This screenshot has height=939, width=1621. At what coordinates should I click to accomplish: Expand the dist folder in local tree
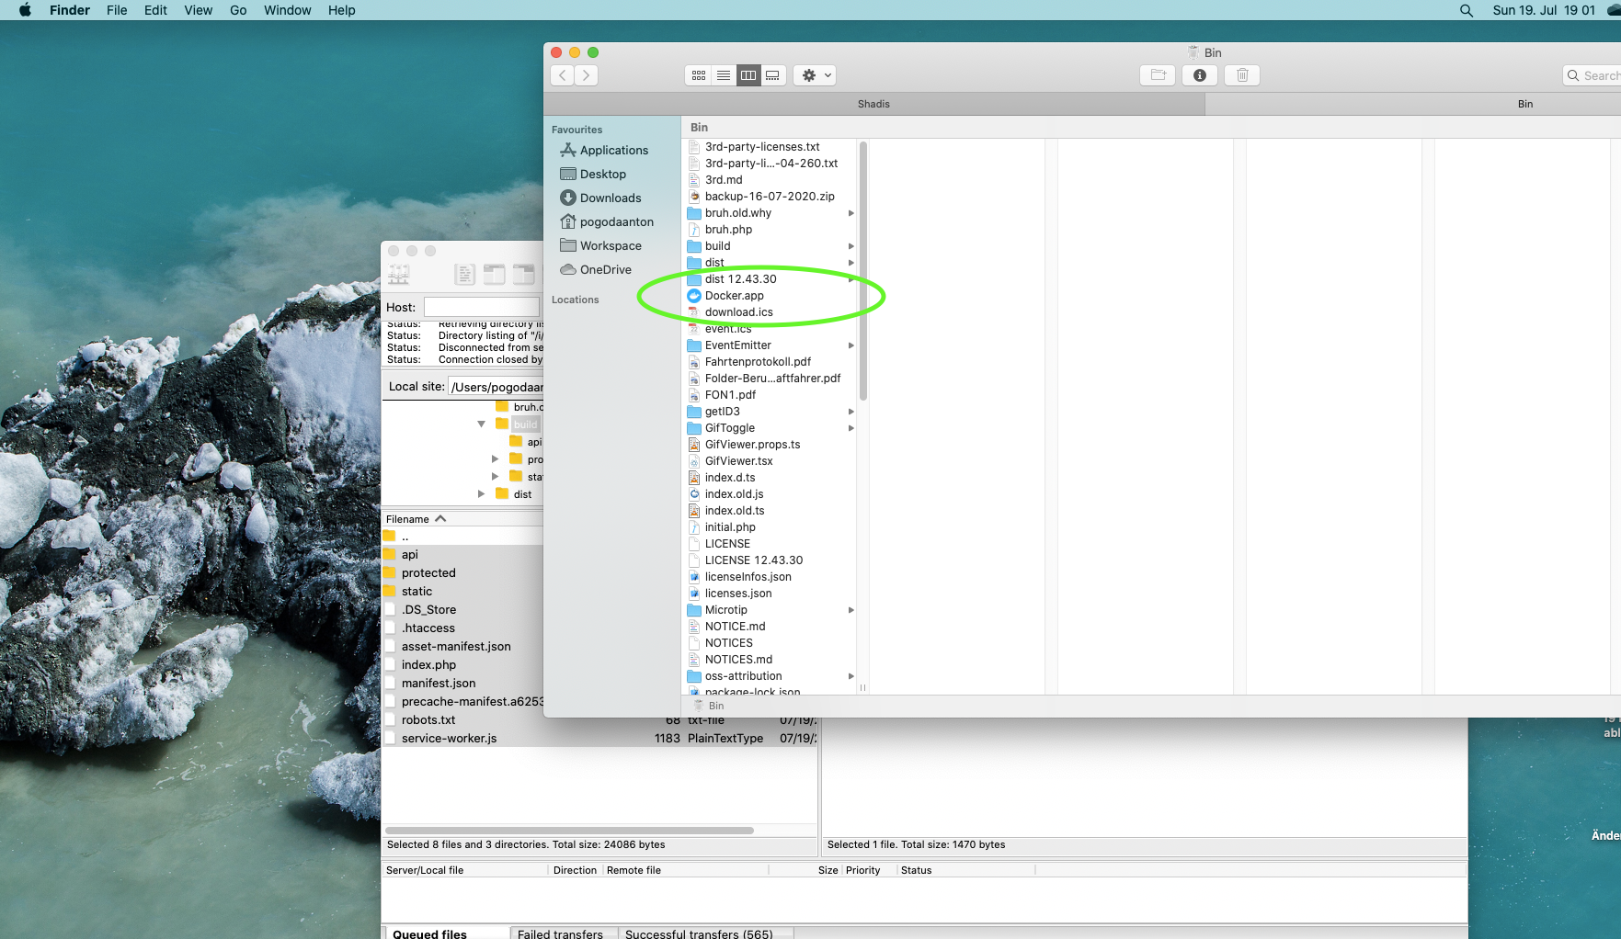[x=481, y=494]
